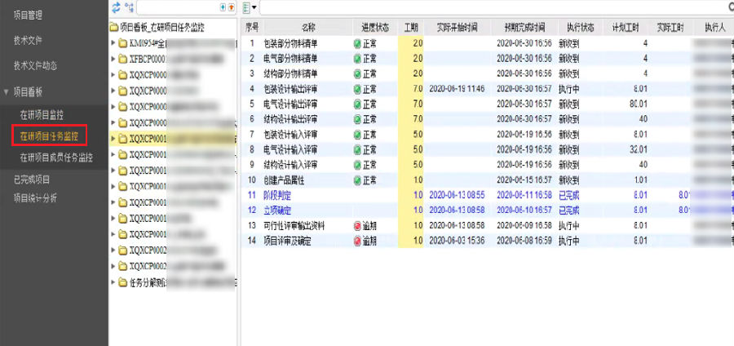Open the 立项确定 task link
734x346 pixels.
277,211
